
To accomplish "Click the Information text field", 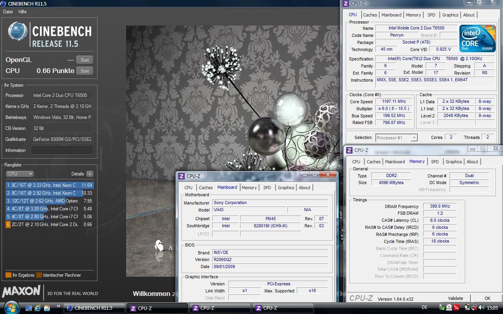I will click(x=62, y=150).
